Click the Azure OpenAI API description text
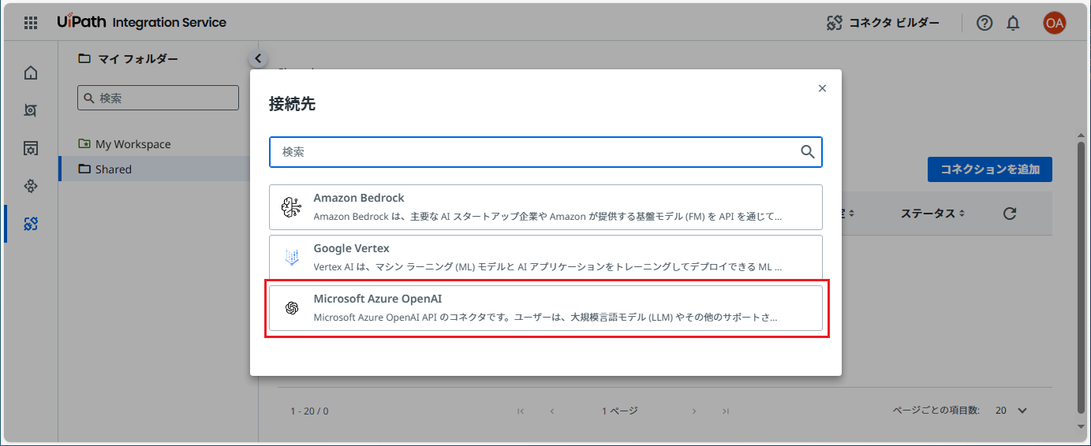This screenshot has width=1091, height=446. [546, 318]
